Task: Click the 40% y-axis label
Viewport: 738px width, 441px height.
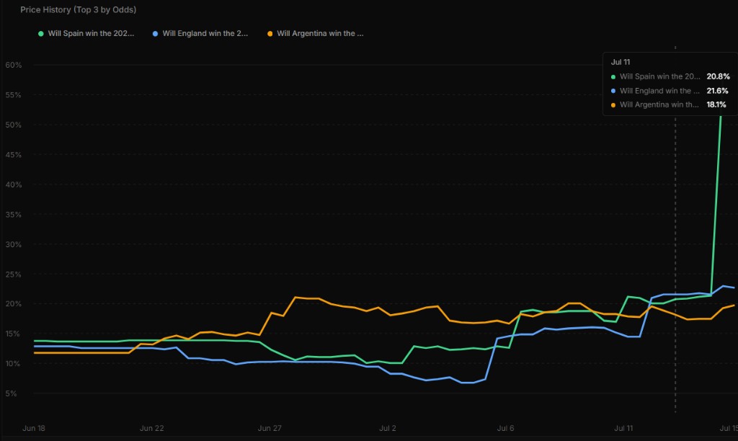Action: [x=14, y=184]
